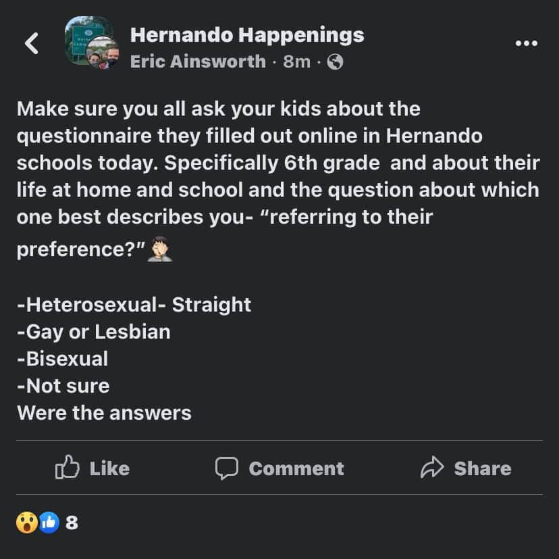Tap the wow face reaction emoji
The image size is (559, 559).
click(x=27, y=522)
